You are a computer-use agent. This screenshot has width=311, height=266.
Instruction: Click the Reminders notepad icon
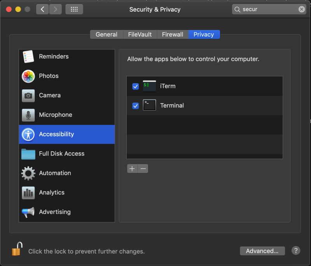pos(28,57)
